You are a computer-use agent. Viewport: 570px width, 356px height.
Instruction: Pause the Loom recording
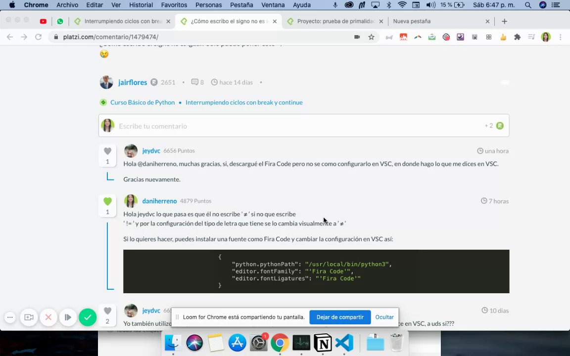tap(68, 317)
